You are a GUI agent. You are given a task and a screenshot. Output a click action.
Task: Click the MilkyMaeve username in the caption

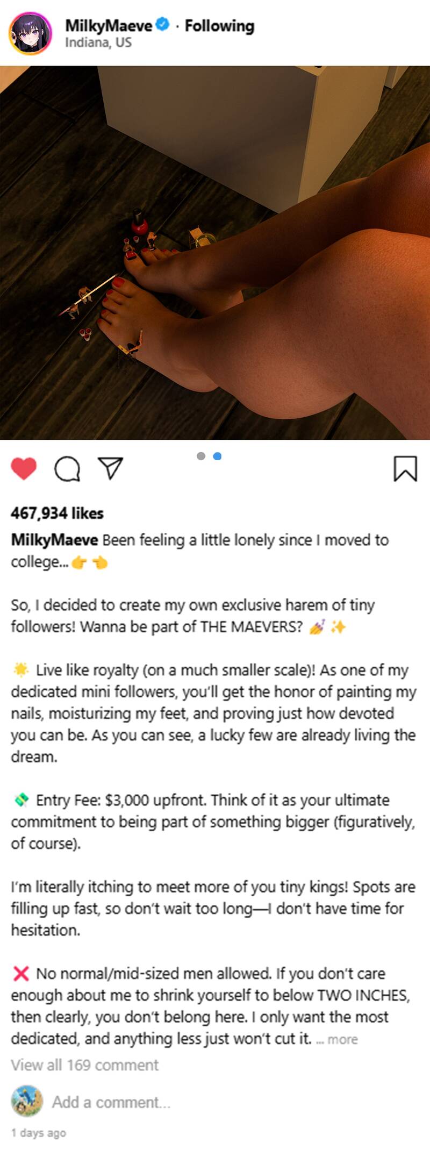(54, 540)
